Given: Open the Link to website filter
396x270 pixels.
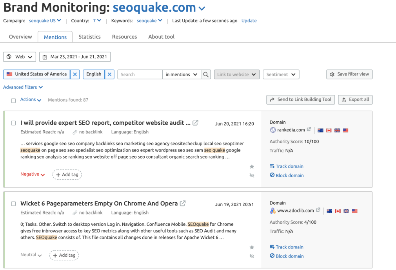Looking at the screenshot, I should pyautogui.click(x=237, y=74).
